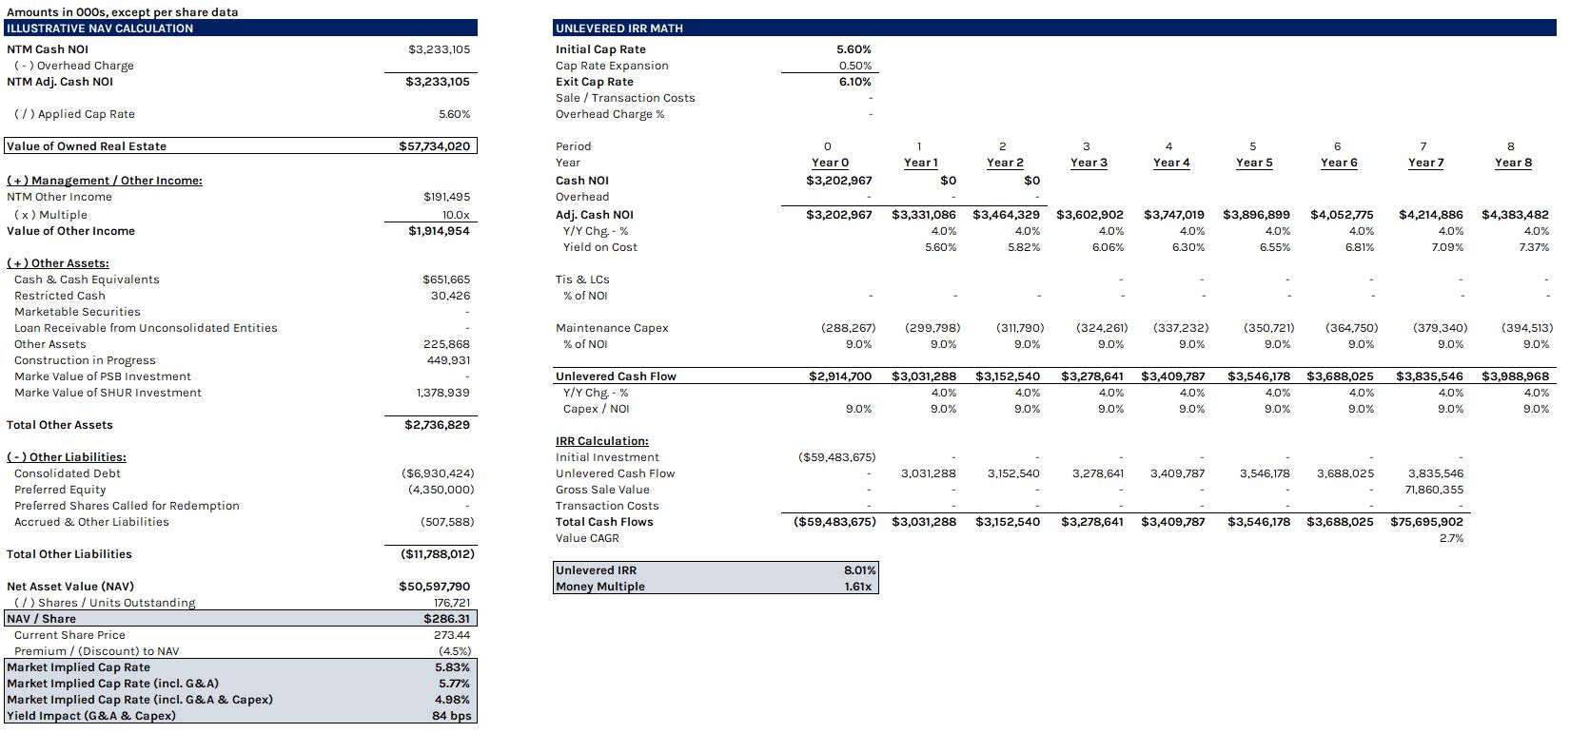Click the (4,350,000) Preferred Equity value

pos(442,490)
